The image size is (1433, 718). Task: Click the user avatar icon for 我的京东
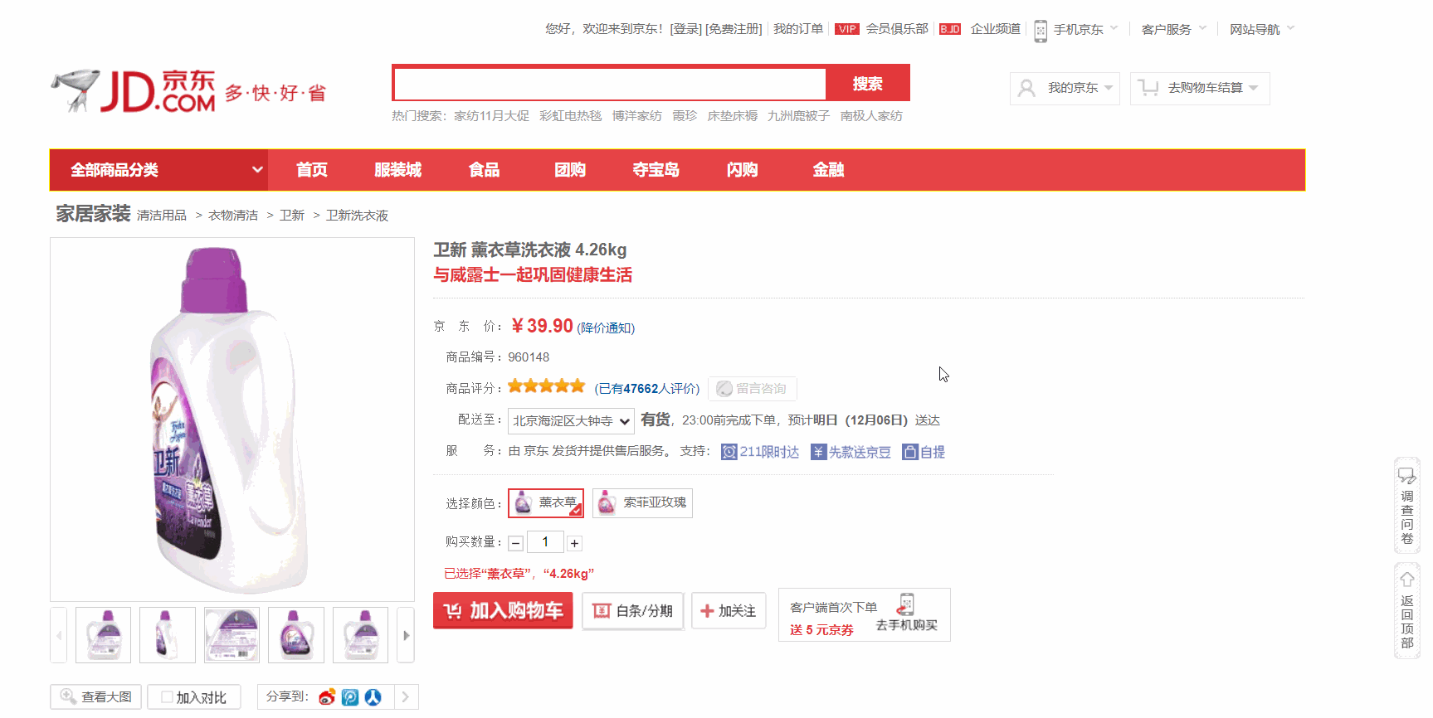pos(1026,88)
